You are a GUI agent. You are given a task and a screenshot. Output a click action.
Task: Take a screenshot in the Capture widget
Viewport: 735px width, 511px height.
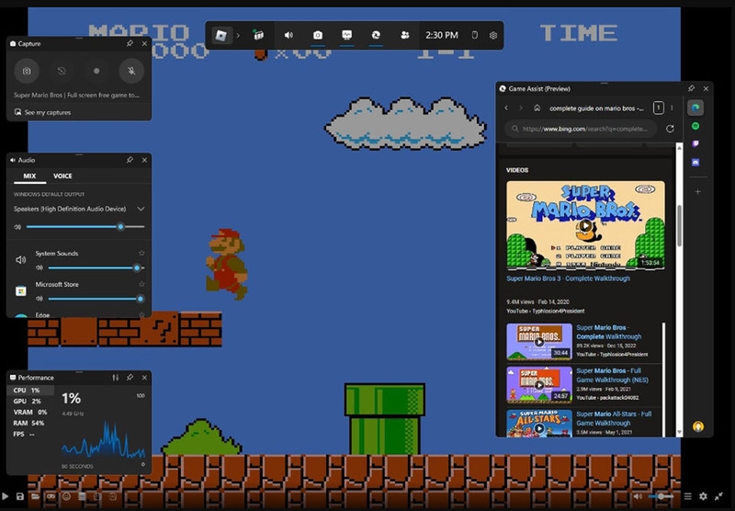pos(27,71)
